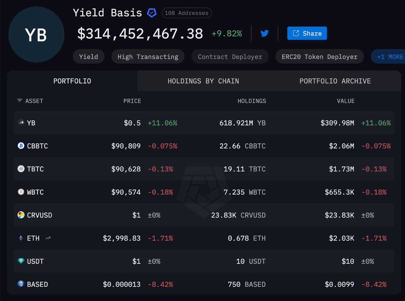Screen dimensions: 405x301
Task: Open the asset filter icon in header
Action: tap(20, 101)
